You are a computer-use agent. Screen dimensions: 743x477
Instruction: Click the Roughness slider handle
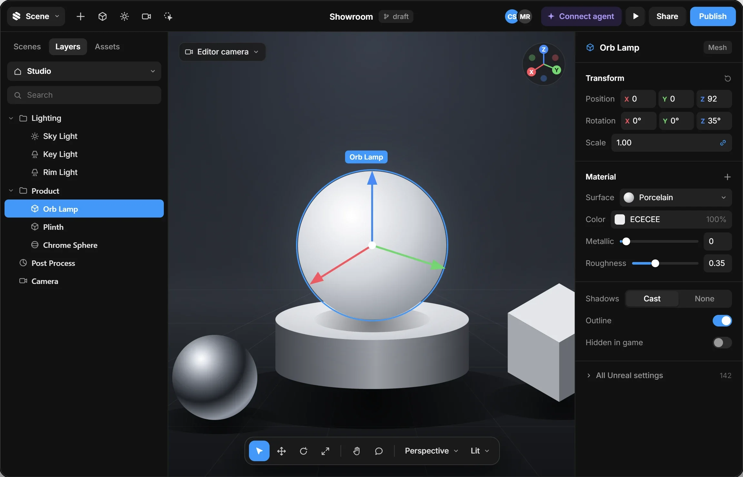[x=655, y=264]
